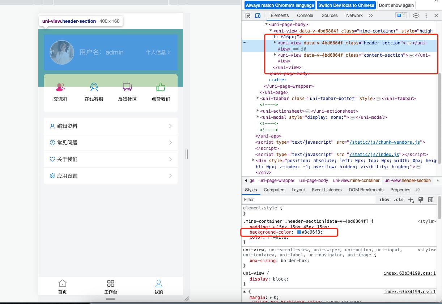Click the new style rule plus icon
Screen dimensions: 442x304
(411, 200)
